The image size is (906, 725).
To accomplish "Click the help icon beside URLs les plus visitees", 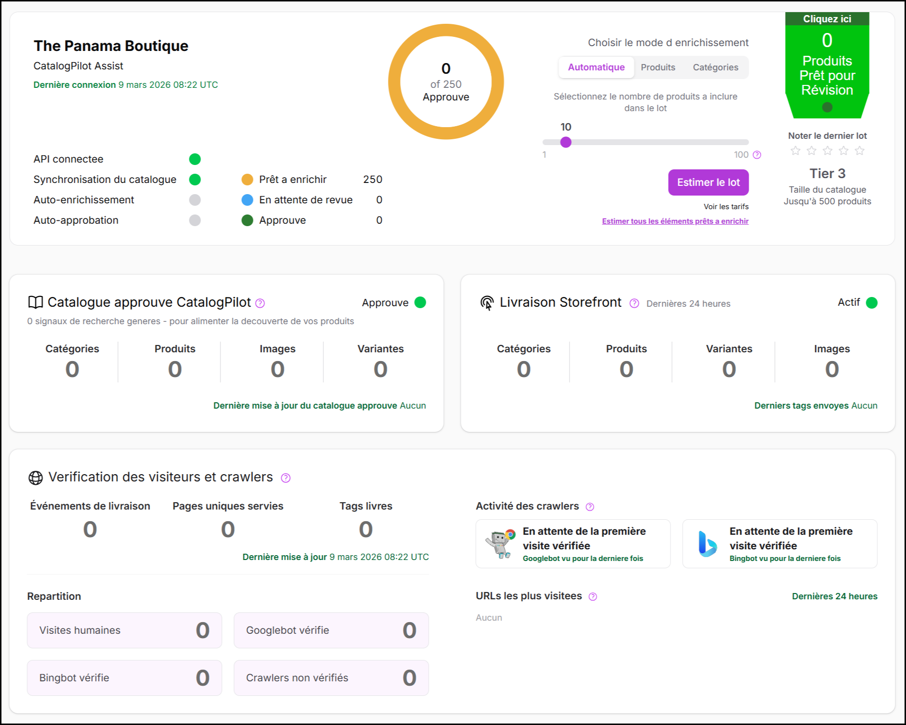I will [x=593, y=596].
